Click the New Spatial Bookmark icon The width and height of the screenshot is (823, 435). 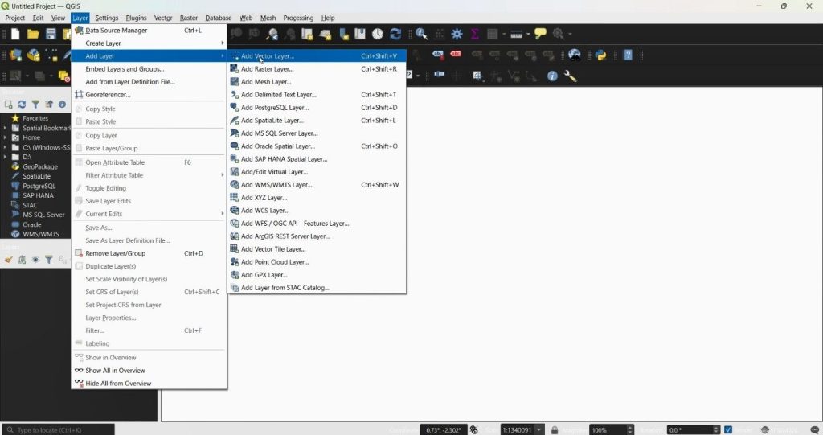click(x=342, y=34)
